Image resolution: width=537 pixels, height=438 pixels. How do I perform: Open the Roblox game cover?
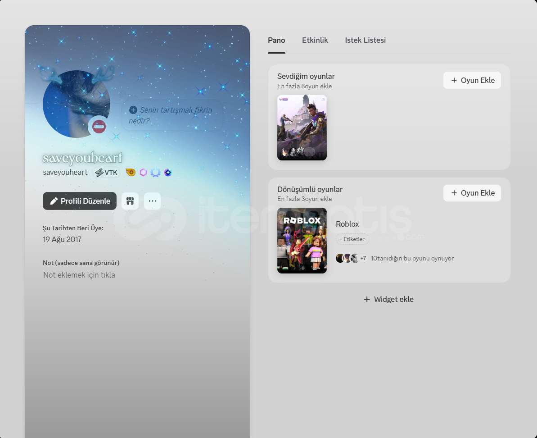(x=302, y=241)
